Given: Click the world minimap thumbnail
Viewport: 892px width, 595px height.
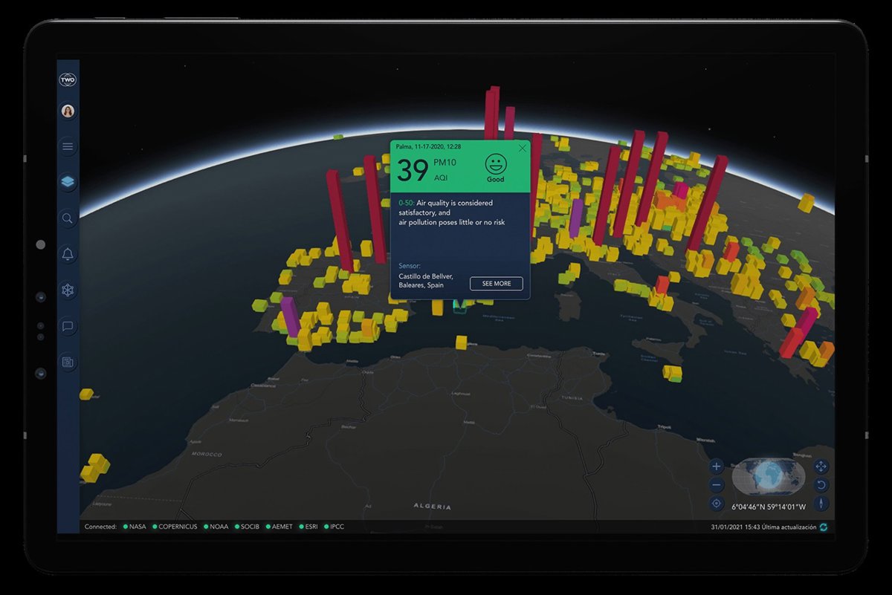Looking at the screenshot, I should [769, 476].
